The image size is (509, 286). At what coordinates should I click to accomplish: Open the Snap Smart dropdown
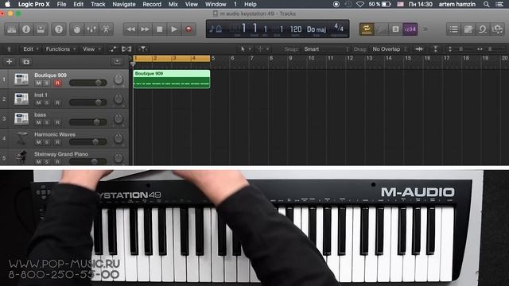(x=325, y=49)
